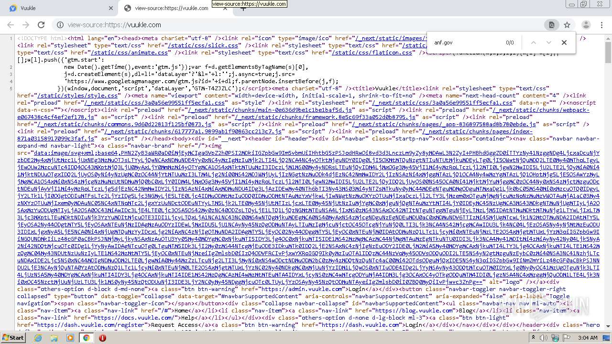Bookmark this page with the star icon

click(x=567, y=25)
